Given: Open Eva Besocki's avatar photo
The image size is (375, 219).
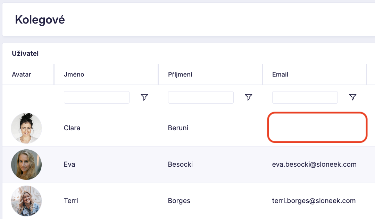Looking at the screenshot, I should [26, 165].
